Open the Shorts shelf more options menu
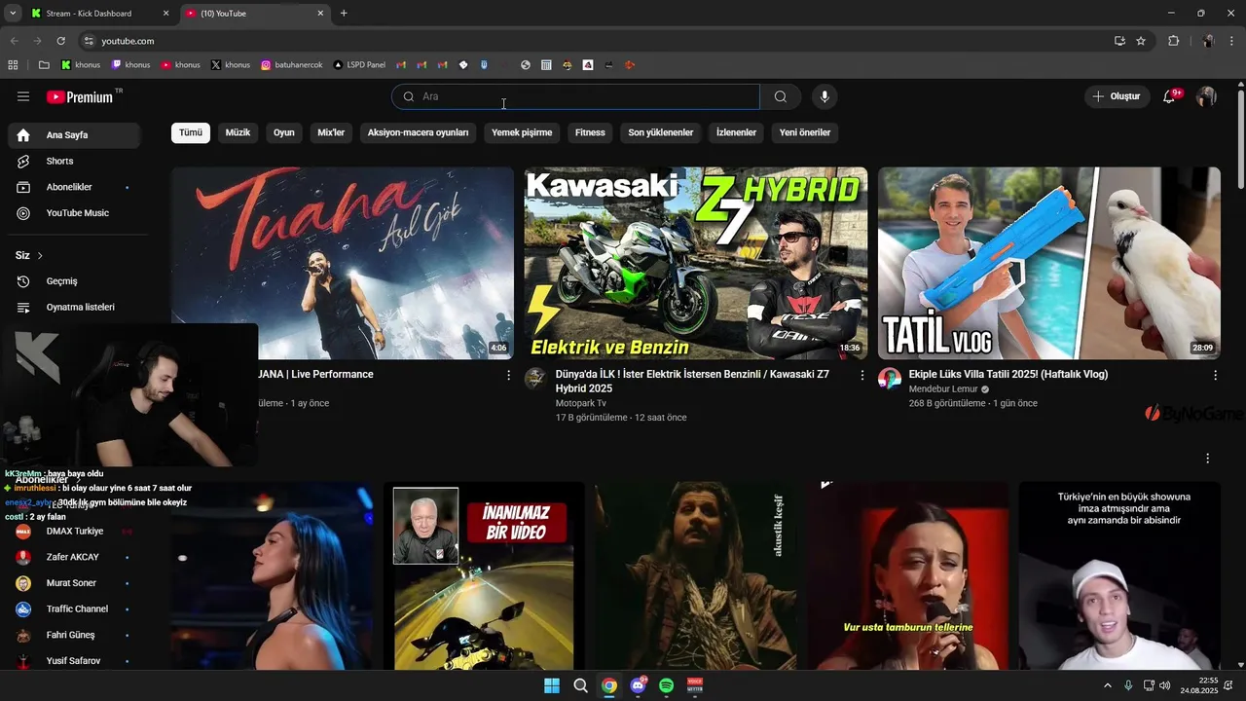This screenshot has height=701, width=1246. pyautogui.click(x=1208, y=459)
